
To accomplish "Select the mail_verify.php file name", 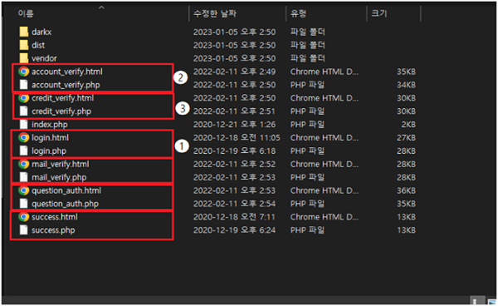I will pos(59,177).
